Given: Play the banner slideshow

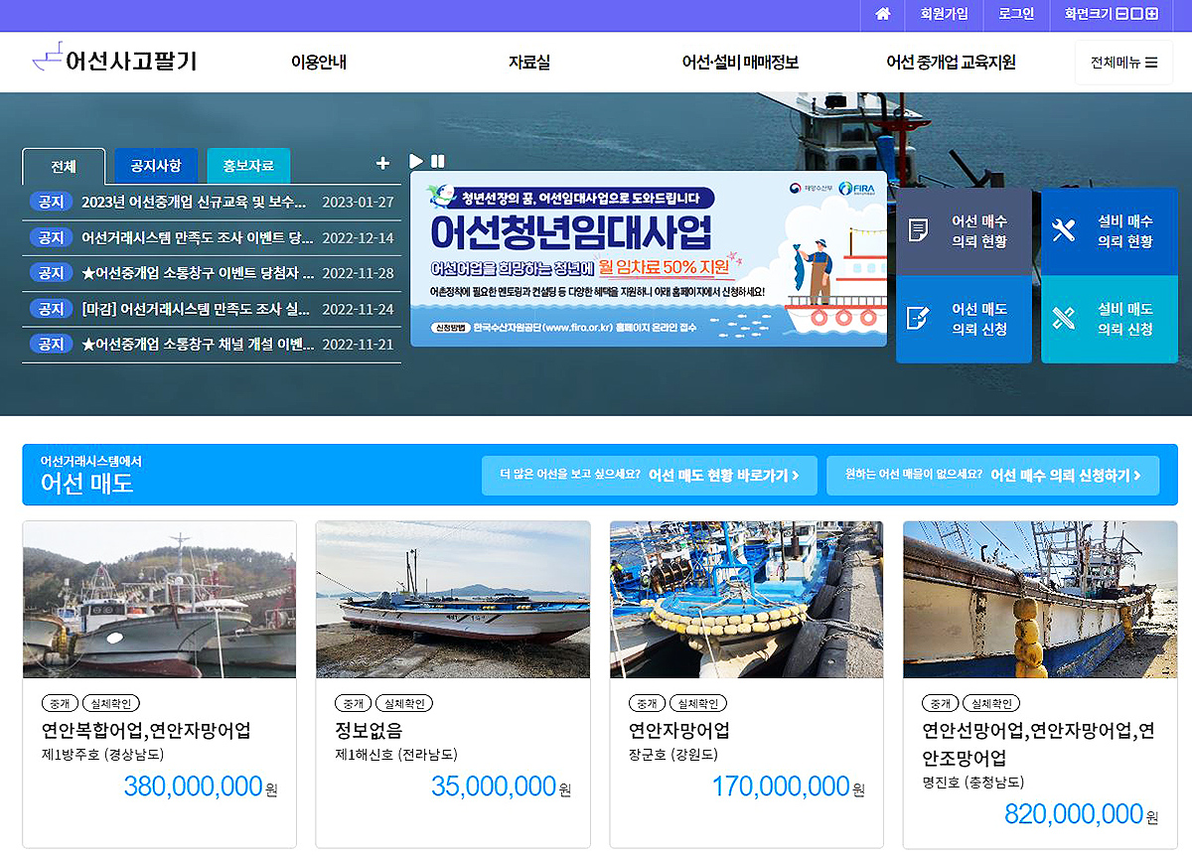Looking at the screenshot, I should [416, 161].
